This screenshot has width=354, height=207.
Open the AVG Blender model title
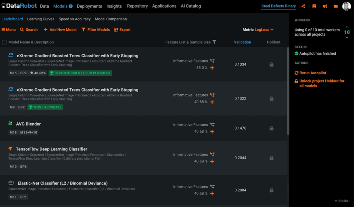pyautogui.click(x=28, y=124)
